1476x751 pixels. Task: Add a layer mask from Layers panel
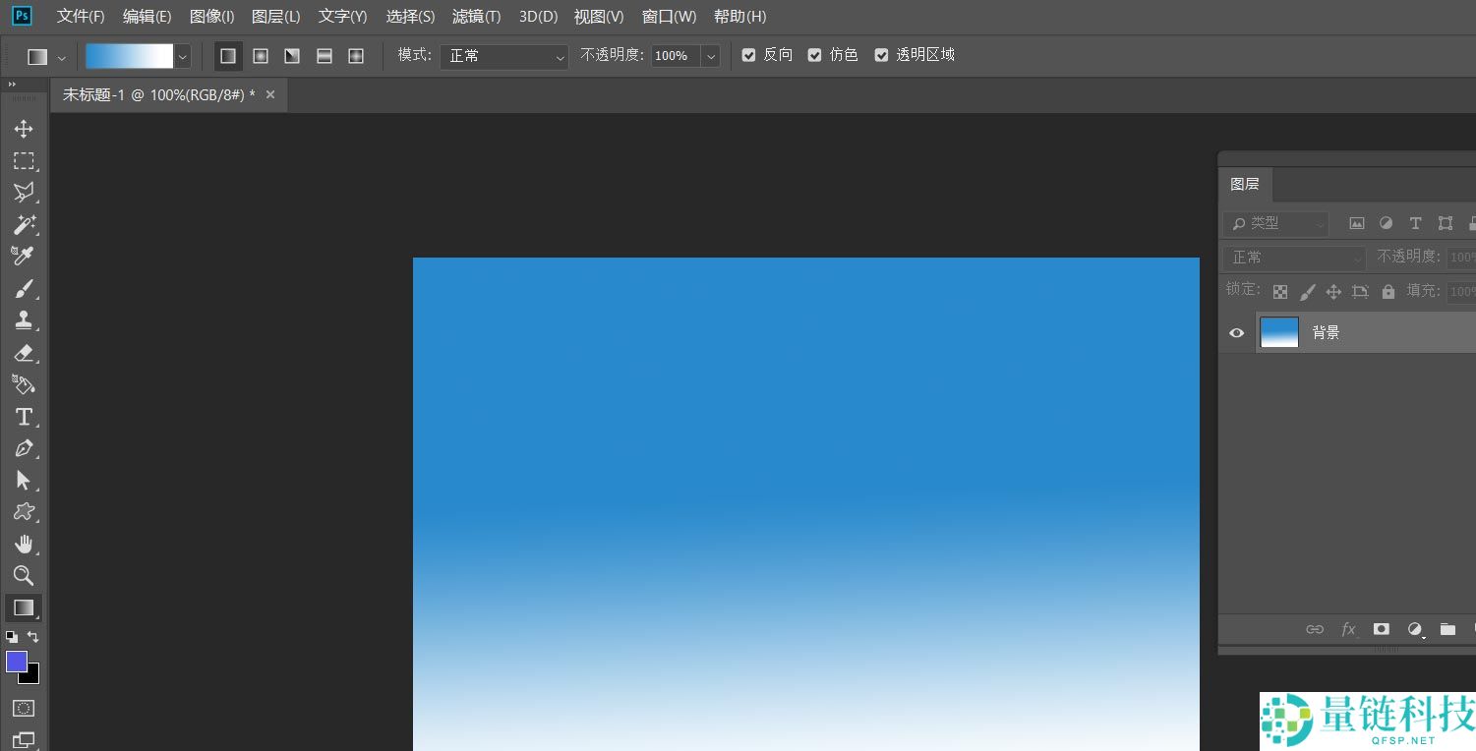click(1382, 629)
